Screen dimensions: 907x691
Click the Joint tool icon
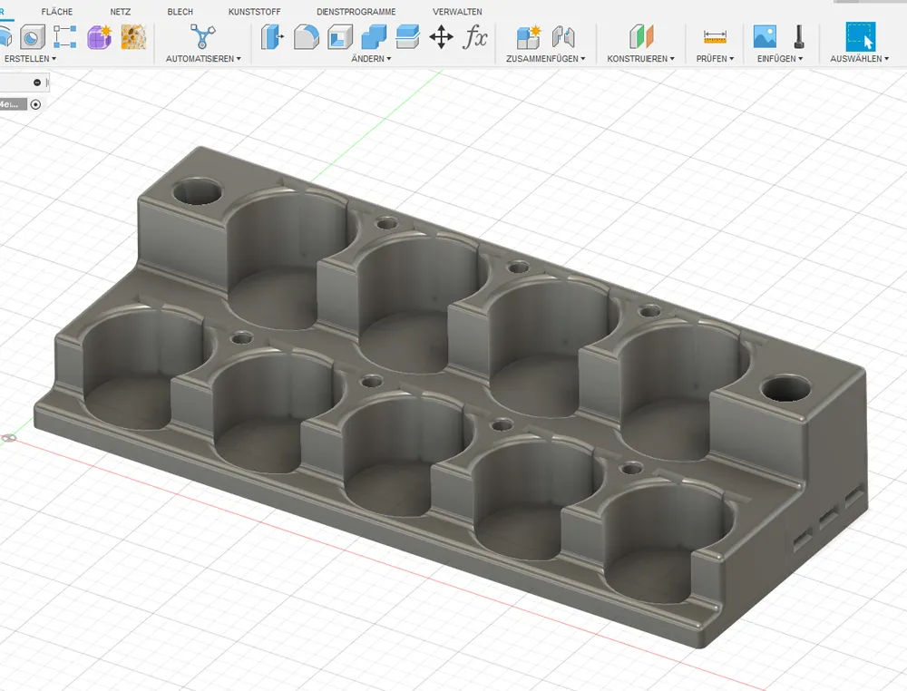point(563,37)
